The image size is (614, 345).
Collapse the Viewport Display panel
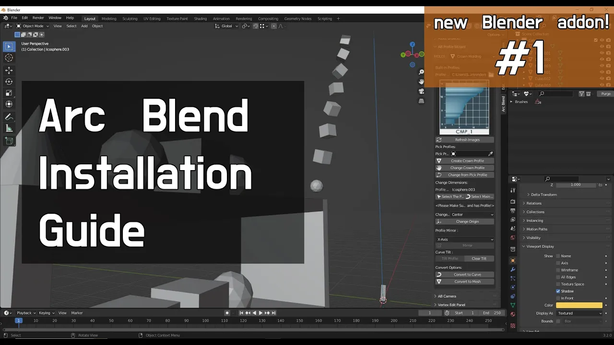tap(540, 246)
